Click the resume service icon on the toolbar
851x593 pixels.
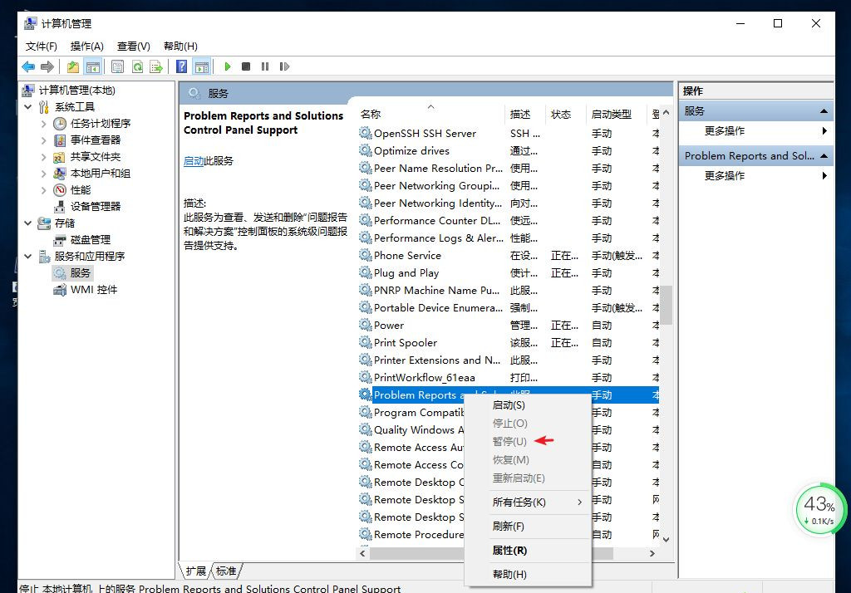283,66
